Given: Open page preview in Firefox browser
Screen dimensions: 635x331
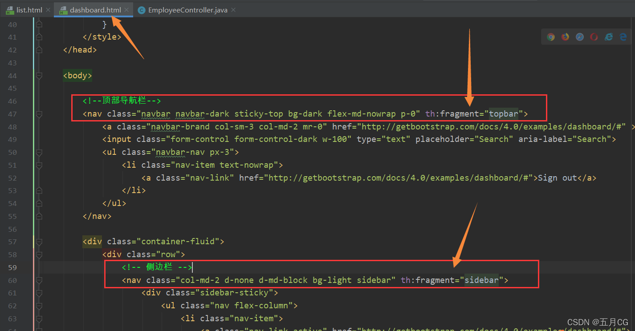Looking at the screenshot, I should pos(566,37).
